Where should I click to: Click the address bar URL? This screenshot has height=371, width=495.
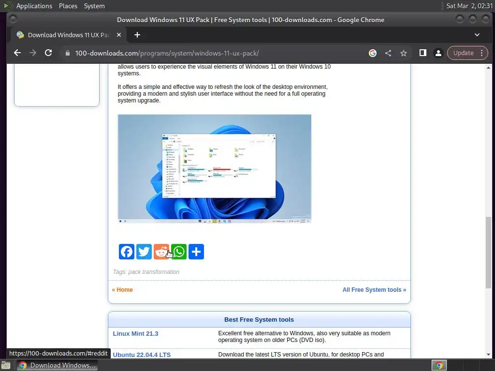click(x=167, y=53)
